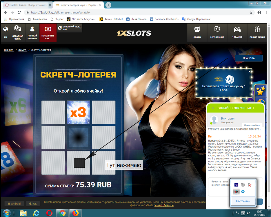The image size is (271, 217).
Task: Open the Авиабилеты bookmark
Action: [x=37, y=19]
